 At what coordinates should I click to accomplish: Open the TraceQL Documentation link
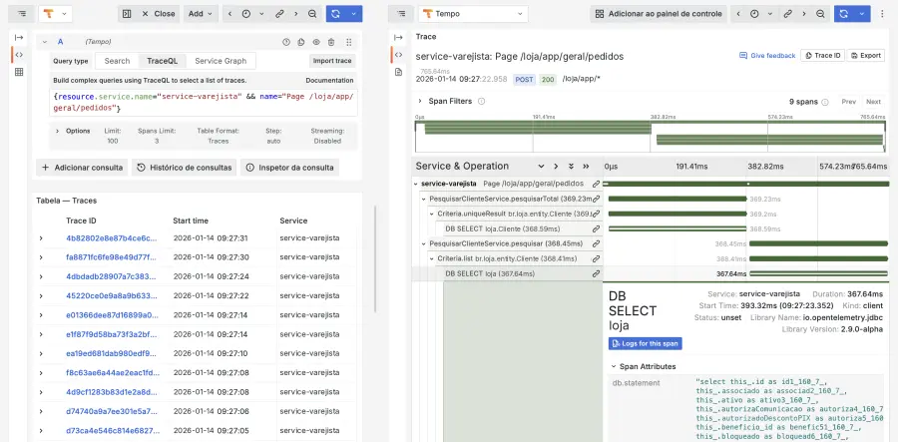[329, 80]
